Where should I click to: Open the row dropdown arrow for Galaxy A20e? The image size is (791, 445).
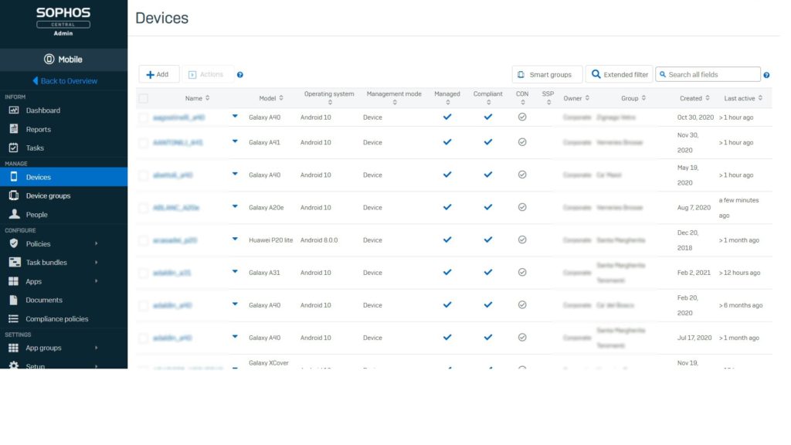tap(235, 206)
